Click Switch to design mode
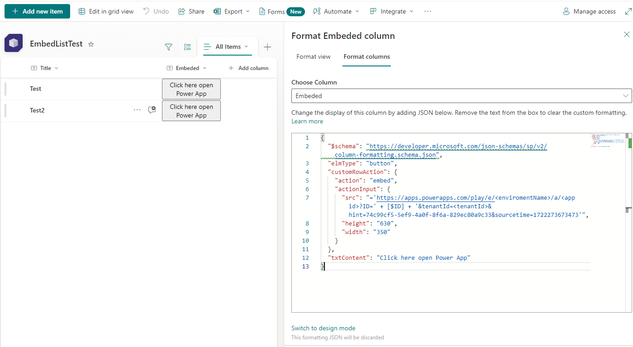 point(324,328)
